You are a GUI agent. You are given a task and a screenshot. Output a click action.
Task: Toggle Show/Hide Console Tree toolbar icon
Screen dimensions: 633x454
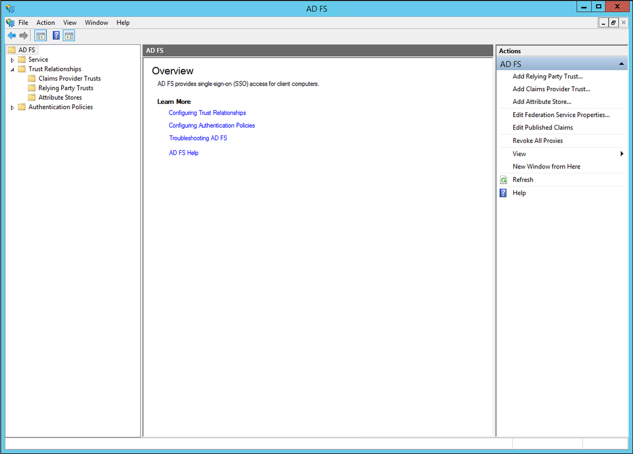(x=40, y=35)
